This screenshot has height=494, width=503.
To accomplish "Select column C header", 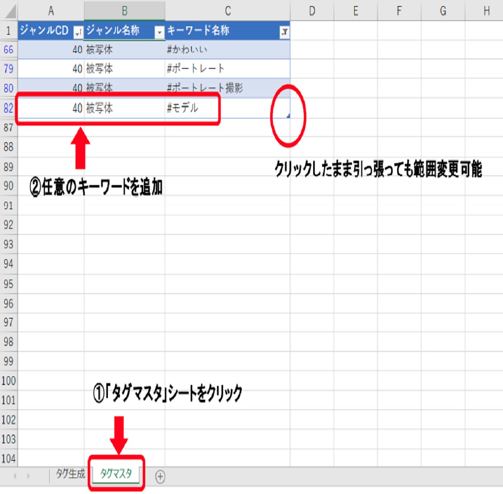I will click(228, 11).
